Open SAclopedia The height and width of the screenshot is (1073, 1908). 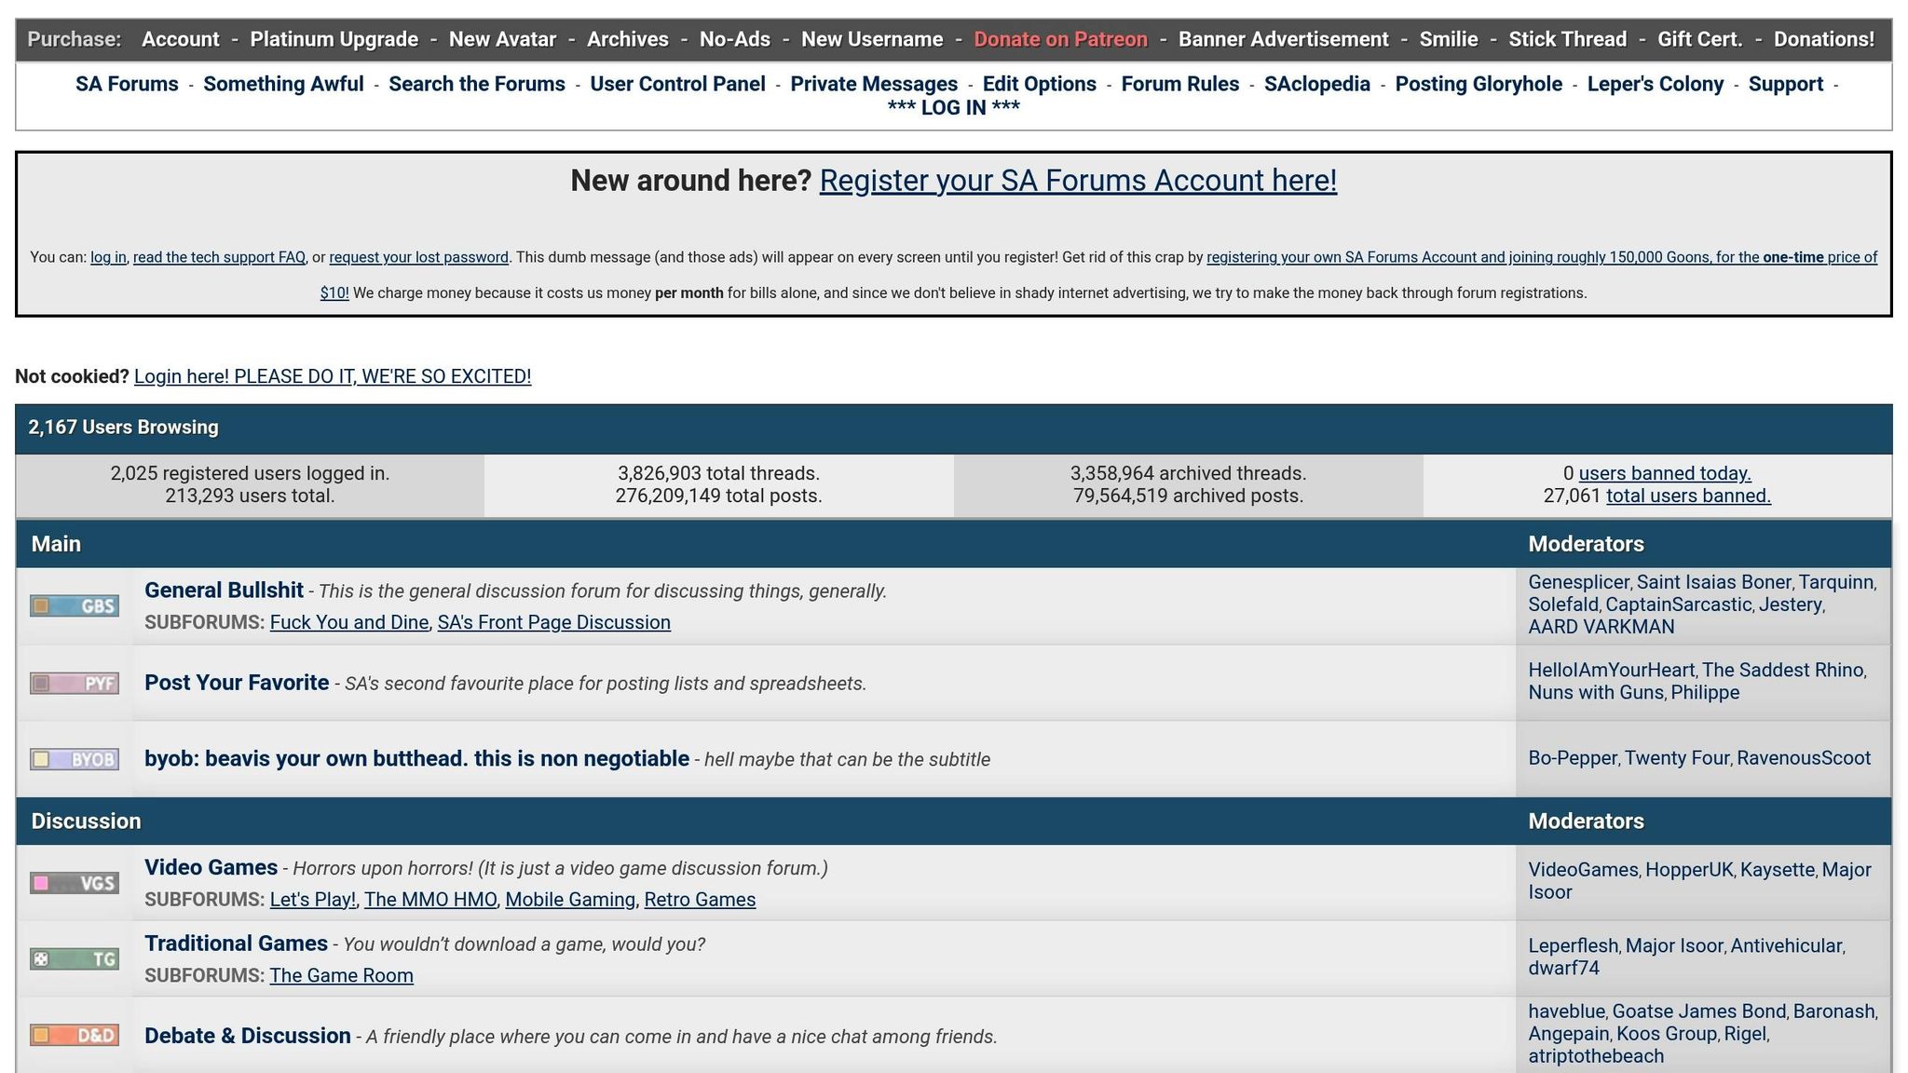pos(1317,84)
